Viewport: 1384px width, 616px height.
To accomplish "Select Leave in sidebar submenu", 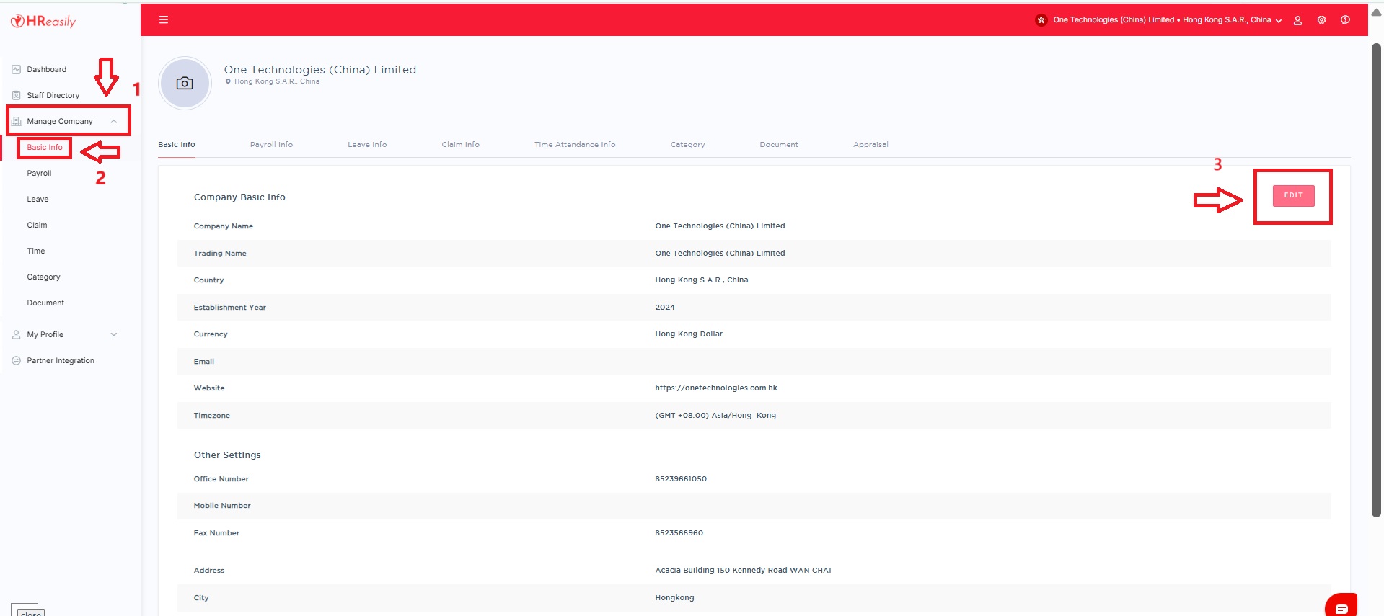I will (38, 200).
